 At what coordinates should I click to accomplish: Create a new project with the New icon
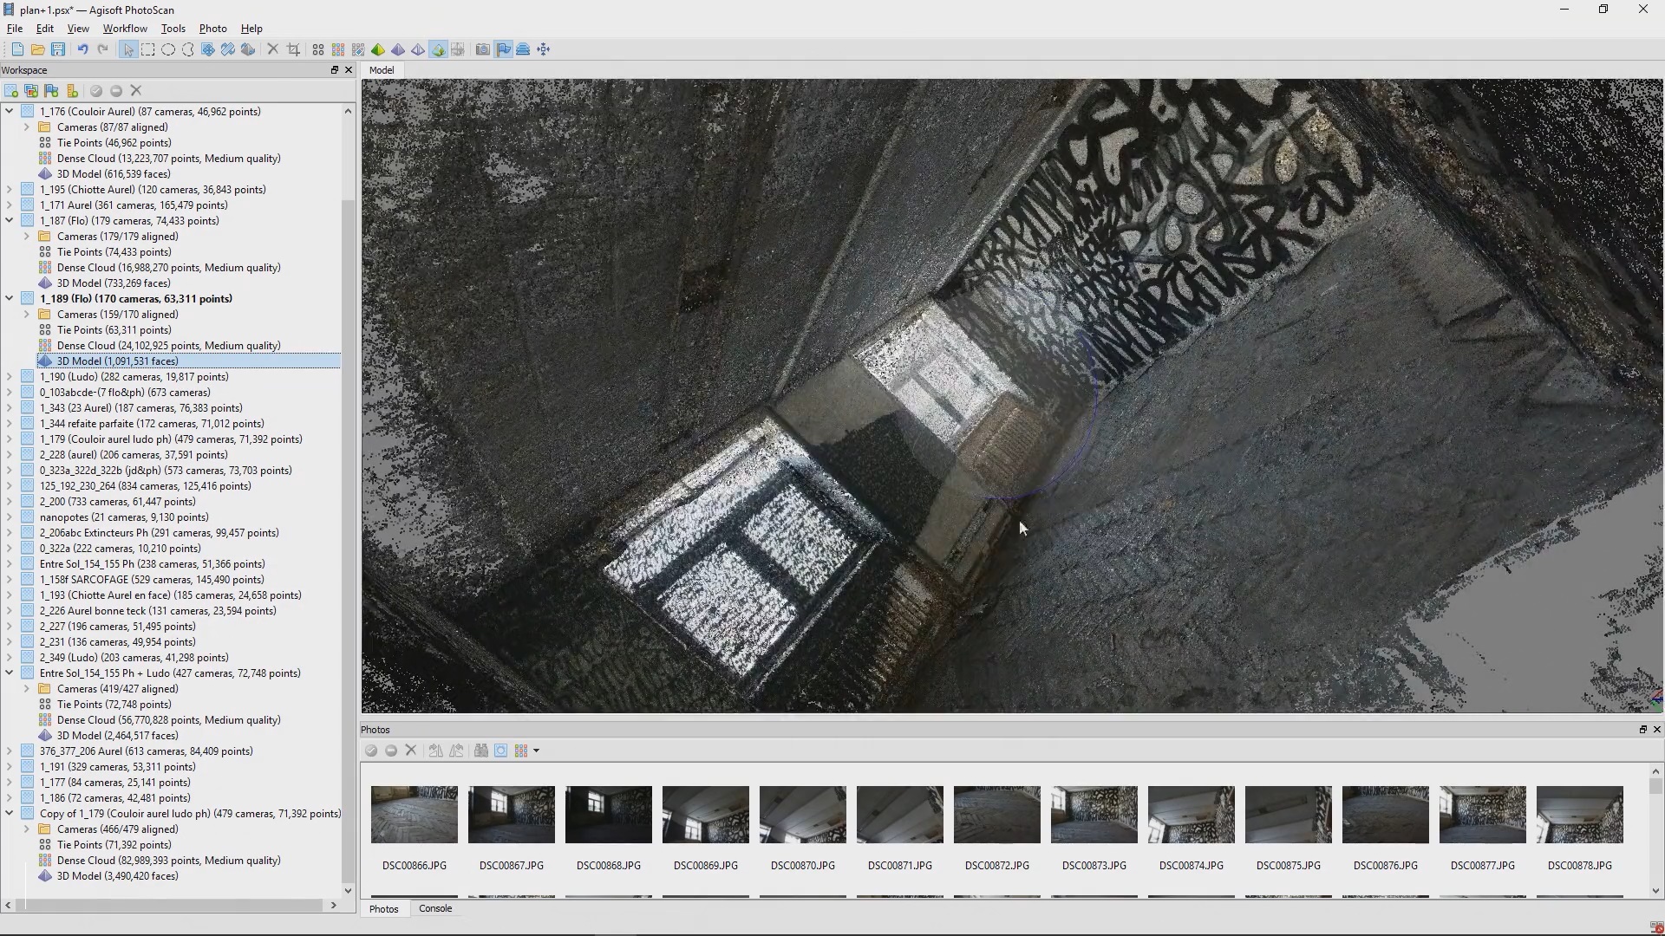tap(17, 49)
